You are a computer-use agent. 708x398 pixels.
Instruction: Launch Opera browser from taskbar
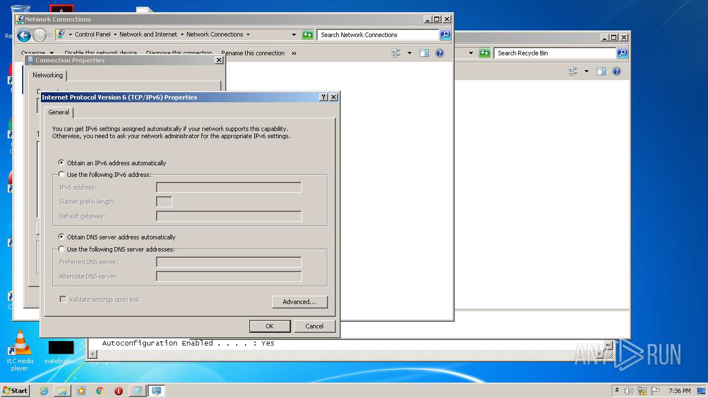point(118,391)
